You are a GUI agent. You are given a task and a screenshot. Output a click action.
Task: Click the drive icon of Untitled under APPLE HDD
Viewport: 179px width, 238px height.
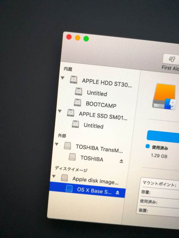pos(78,92)
